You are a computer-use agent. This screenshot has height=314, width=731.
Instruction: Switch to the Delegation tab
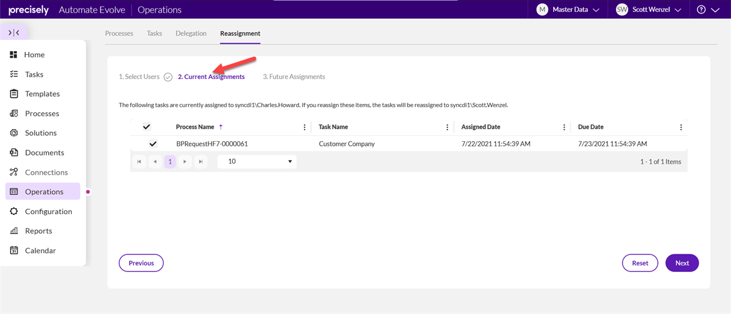191,33
